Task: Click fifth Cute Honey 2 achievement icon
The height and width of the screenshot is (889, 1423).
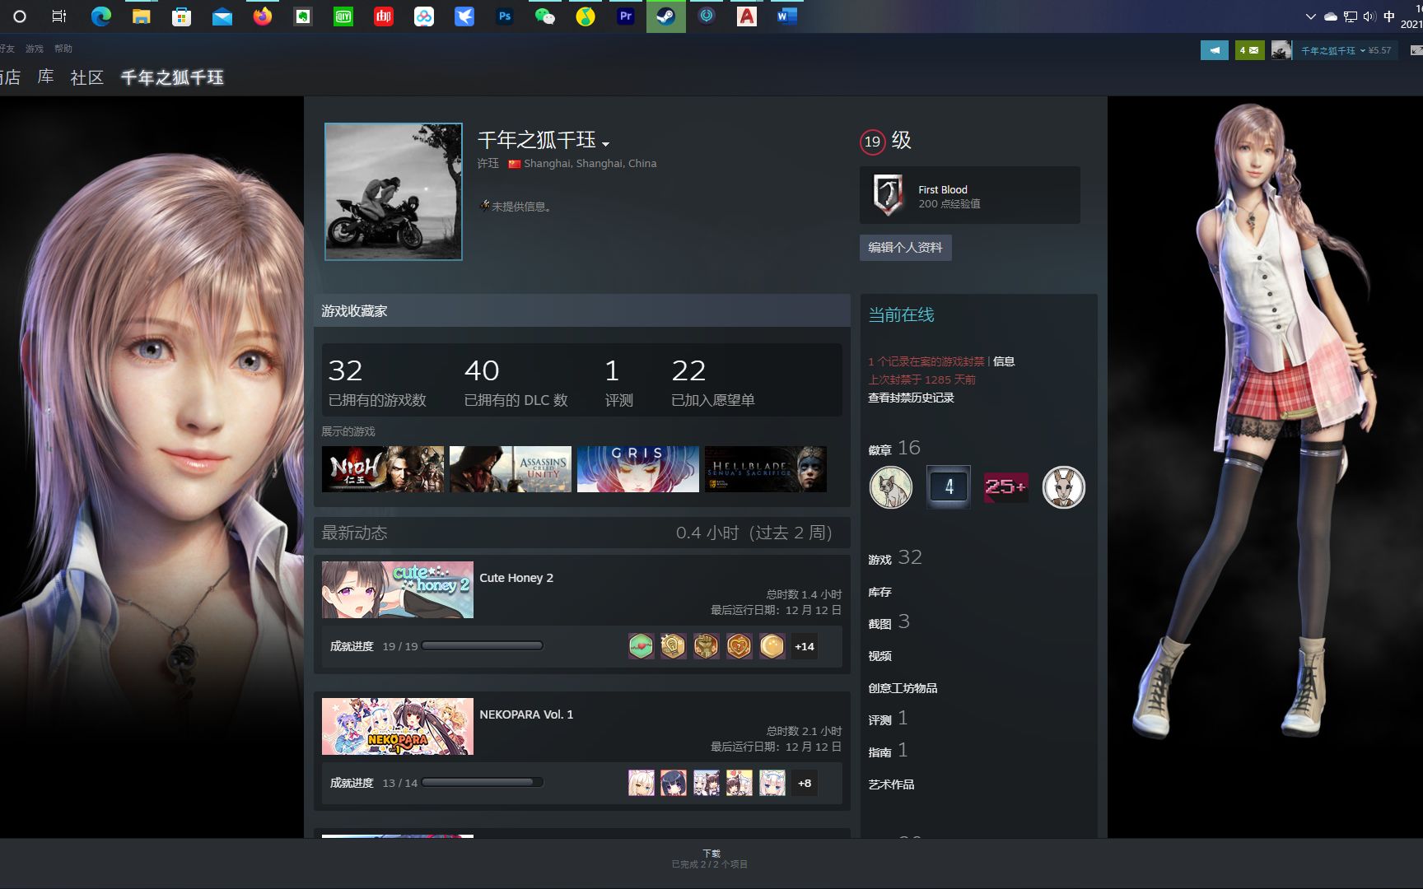Action: pos(772,646)
